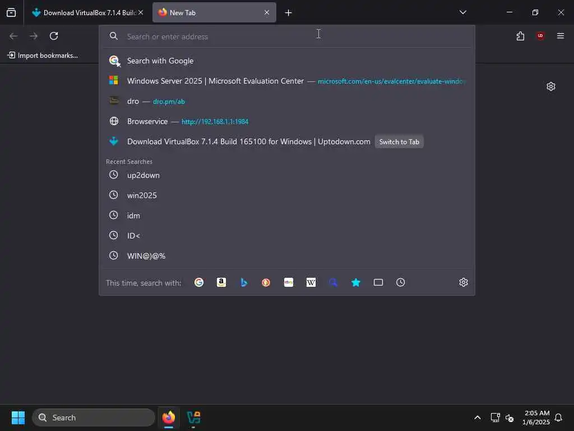Click the network tray icon
Image resolution: width=574 pixels, height=431 pixels.
(496, 418)
